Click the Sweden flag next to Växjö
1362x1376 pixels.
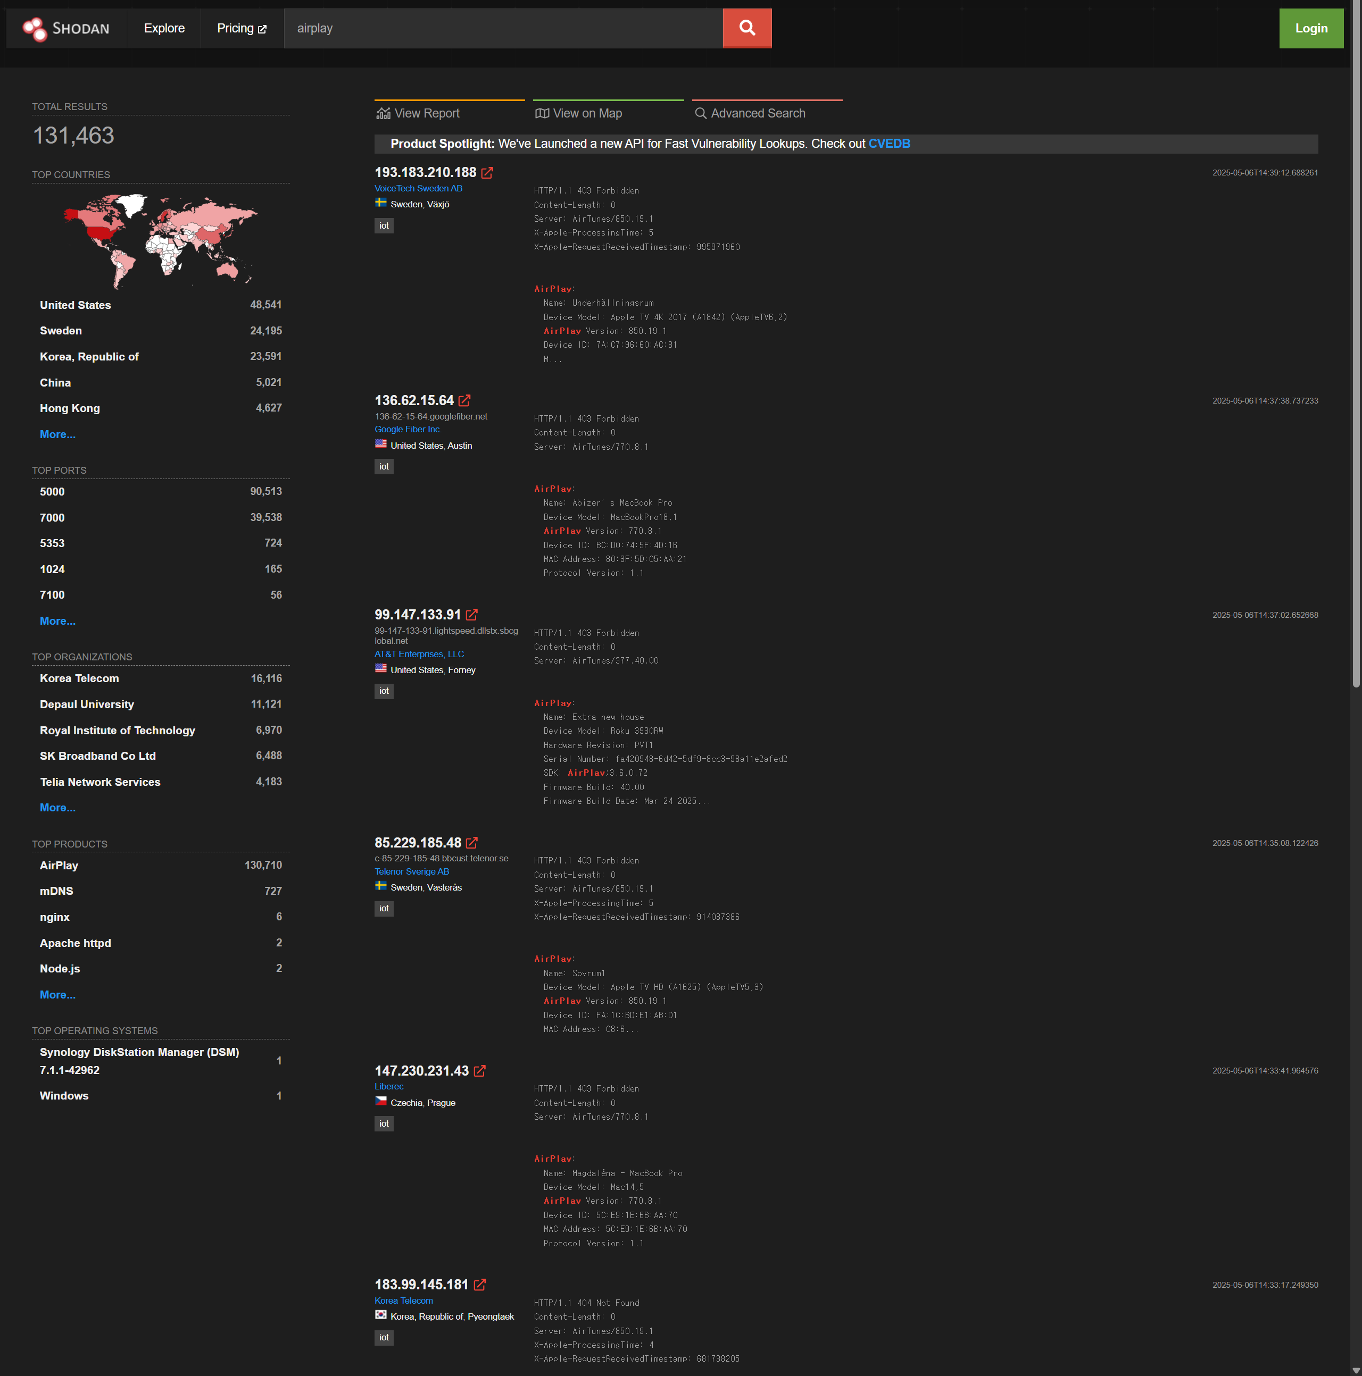click(x=381, y=203)
